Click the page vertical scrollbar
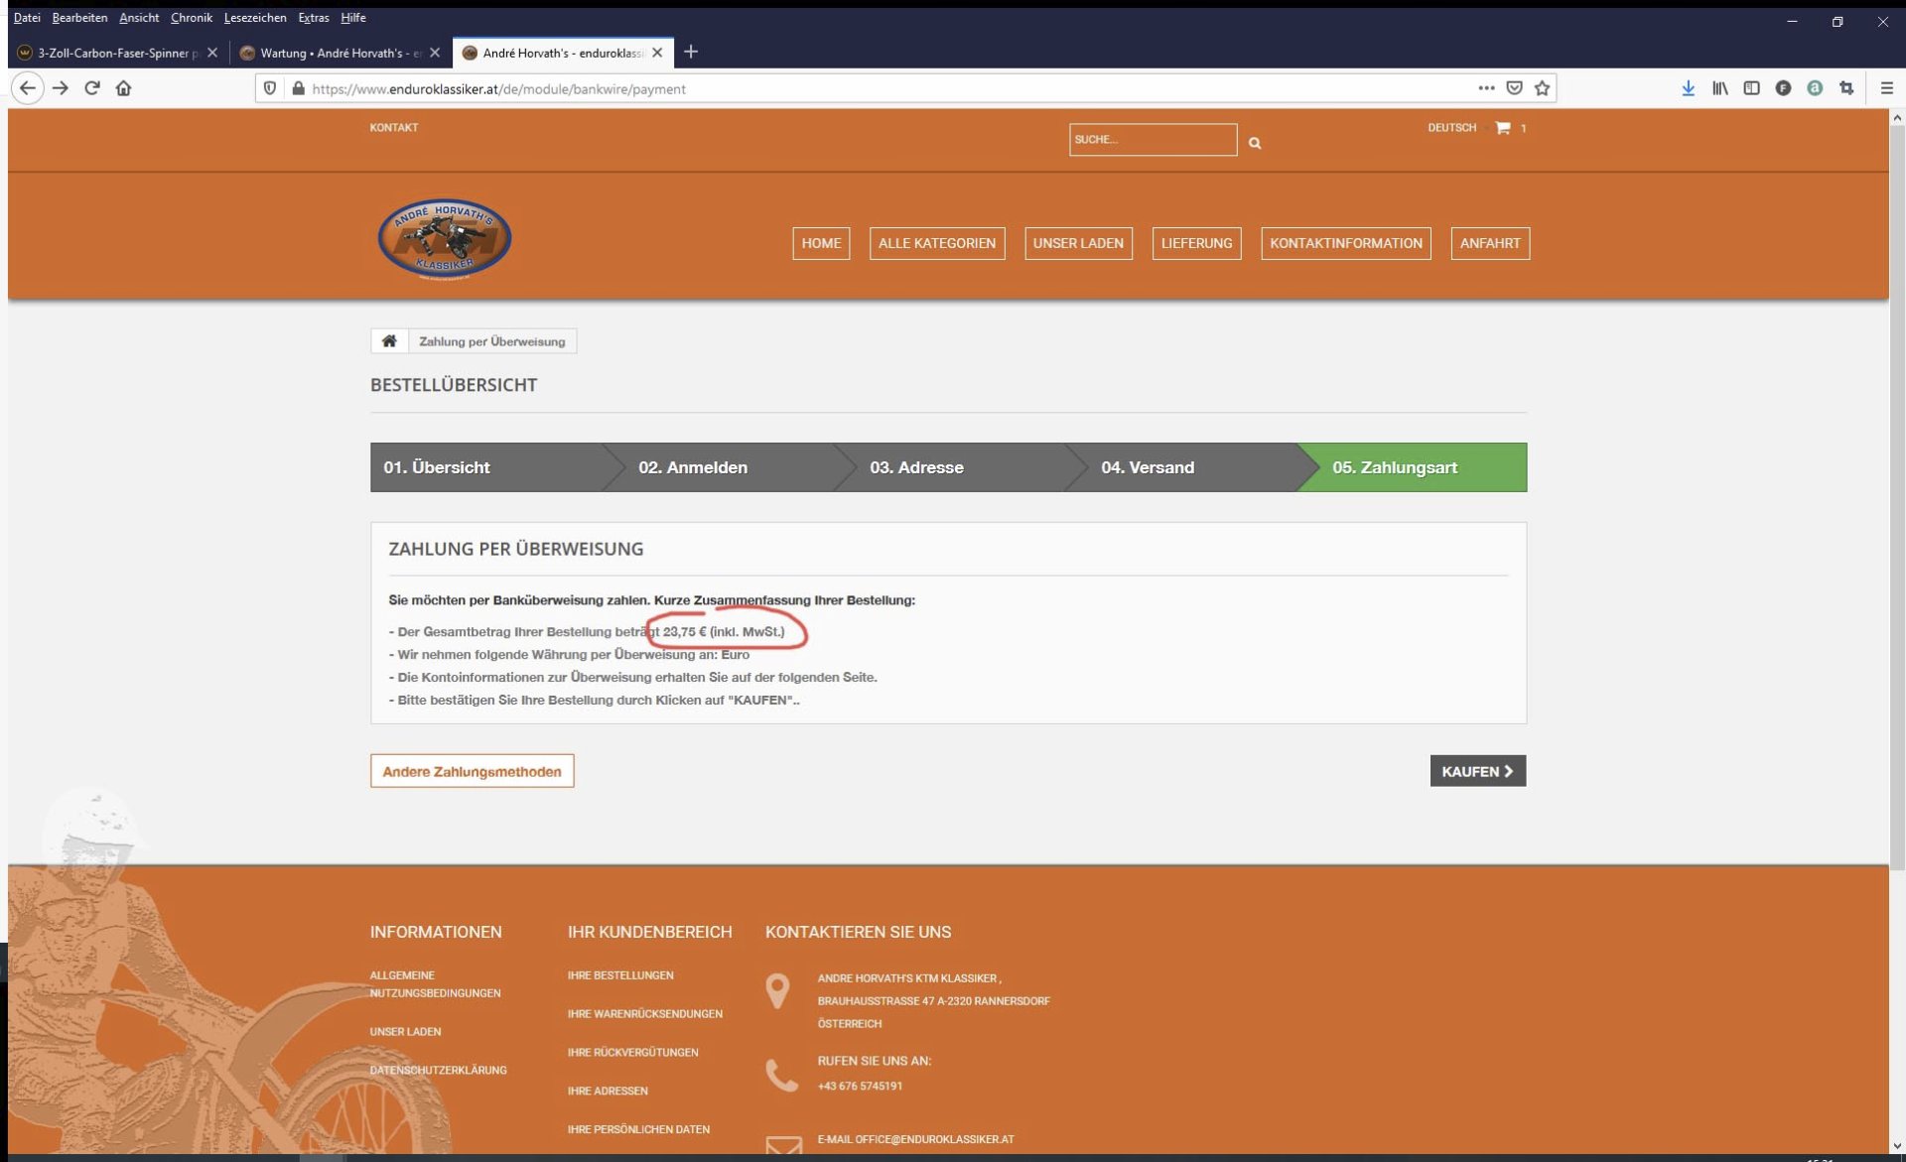The height and width of the screenshot is (1162, 1906). (1896, 496)
